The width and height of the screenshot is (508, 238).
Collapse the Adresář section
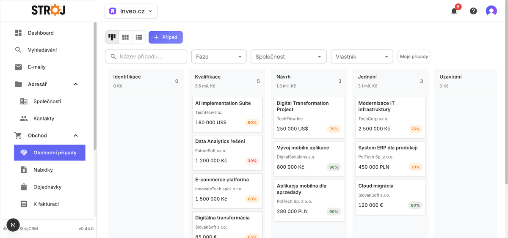76,84
